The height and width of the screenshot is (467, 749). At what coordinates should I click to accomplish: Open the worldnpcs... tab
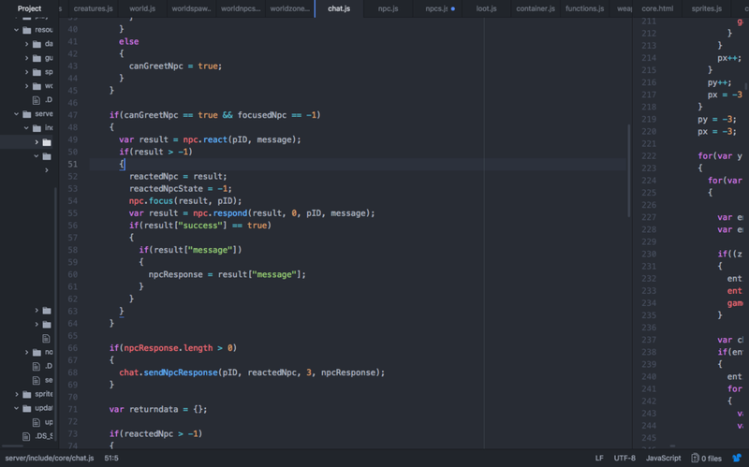click(241, 8)
